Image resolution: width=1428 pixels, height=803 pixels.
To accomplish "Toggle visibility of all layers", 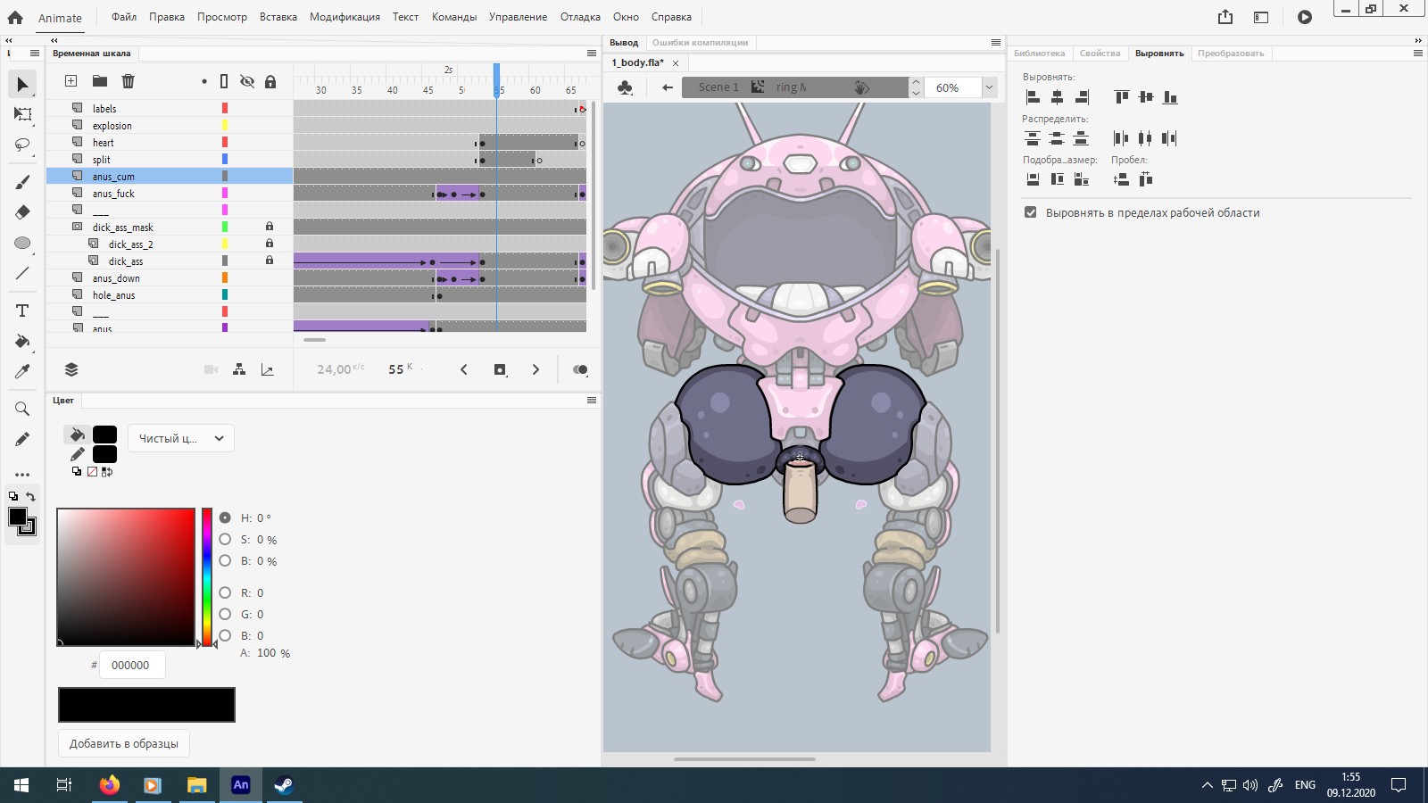I will tap(247, 81).
